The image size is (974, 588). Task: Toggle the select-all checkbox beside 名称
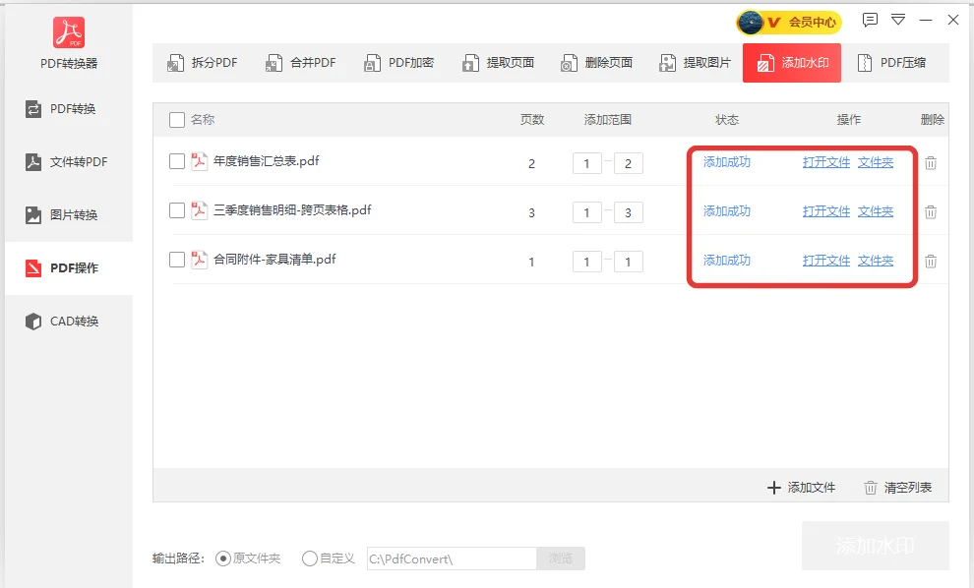(177, 120)
